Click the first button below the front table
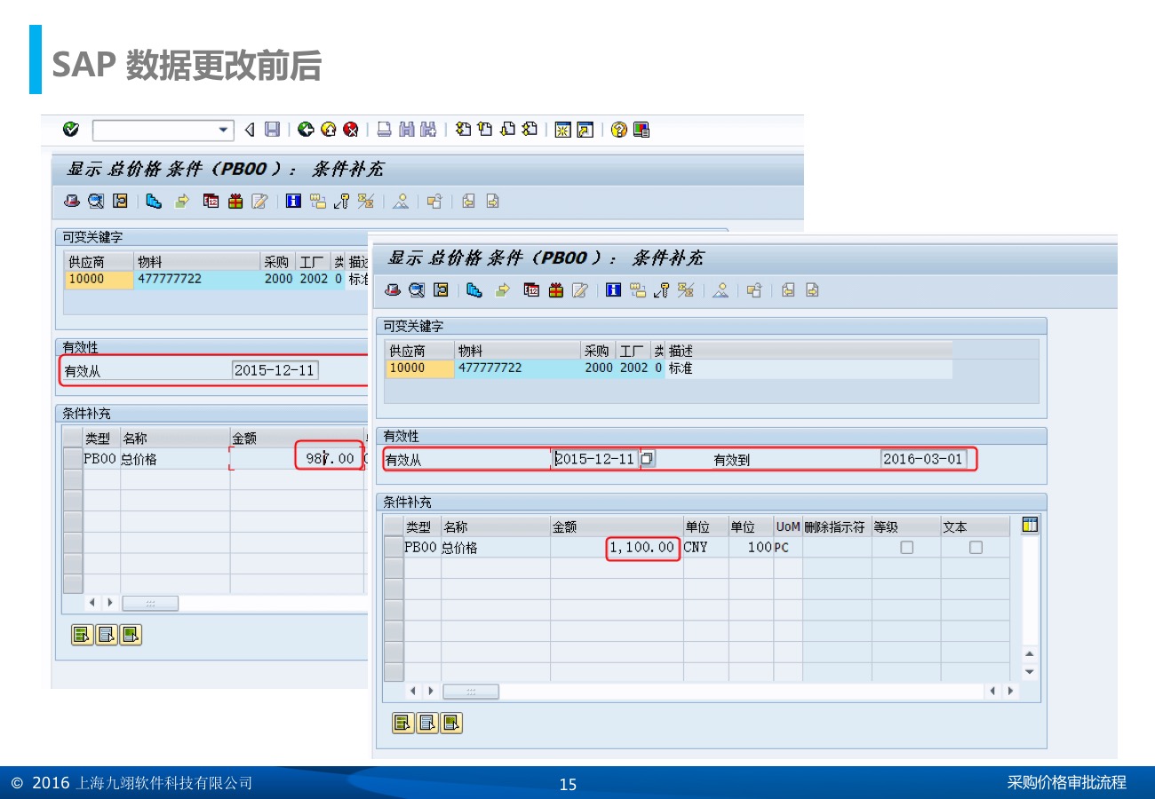This screenshot has height=799, width=1155. point(402,723)
